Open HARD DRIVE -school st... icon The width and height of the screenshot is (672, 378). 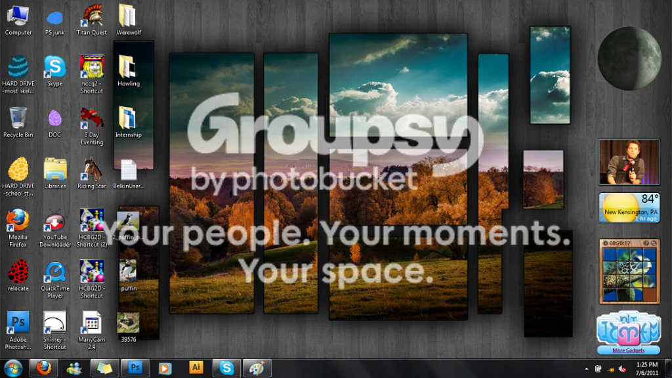click(18, 177)
